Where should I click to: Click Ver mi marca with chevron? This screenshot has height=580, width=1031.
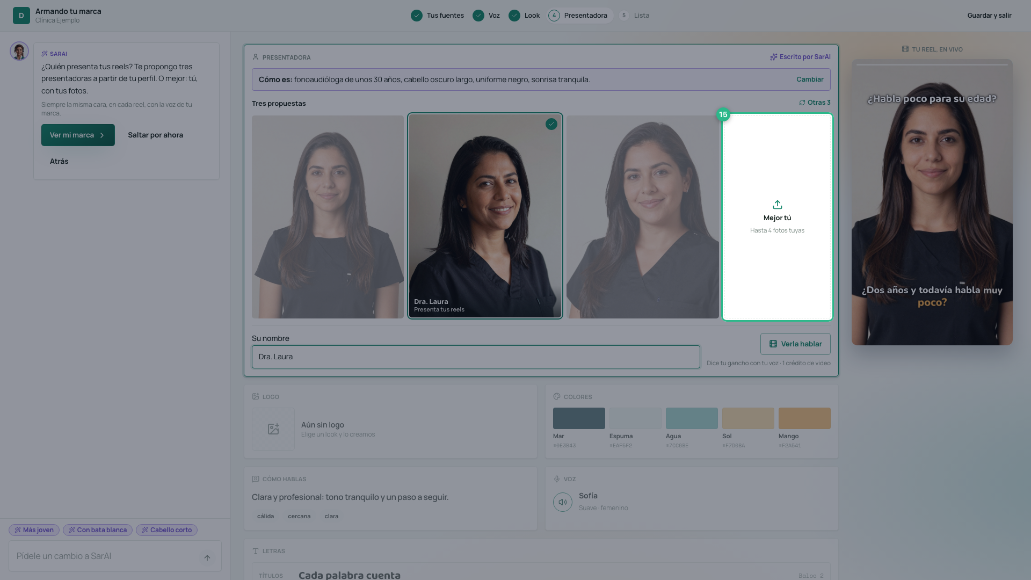(78, 135)
